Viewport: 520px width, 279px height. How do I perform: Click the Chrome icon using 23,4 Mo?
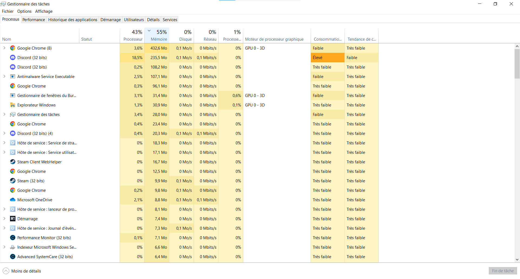pos(12,124)
